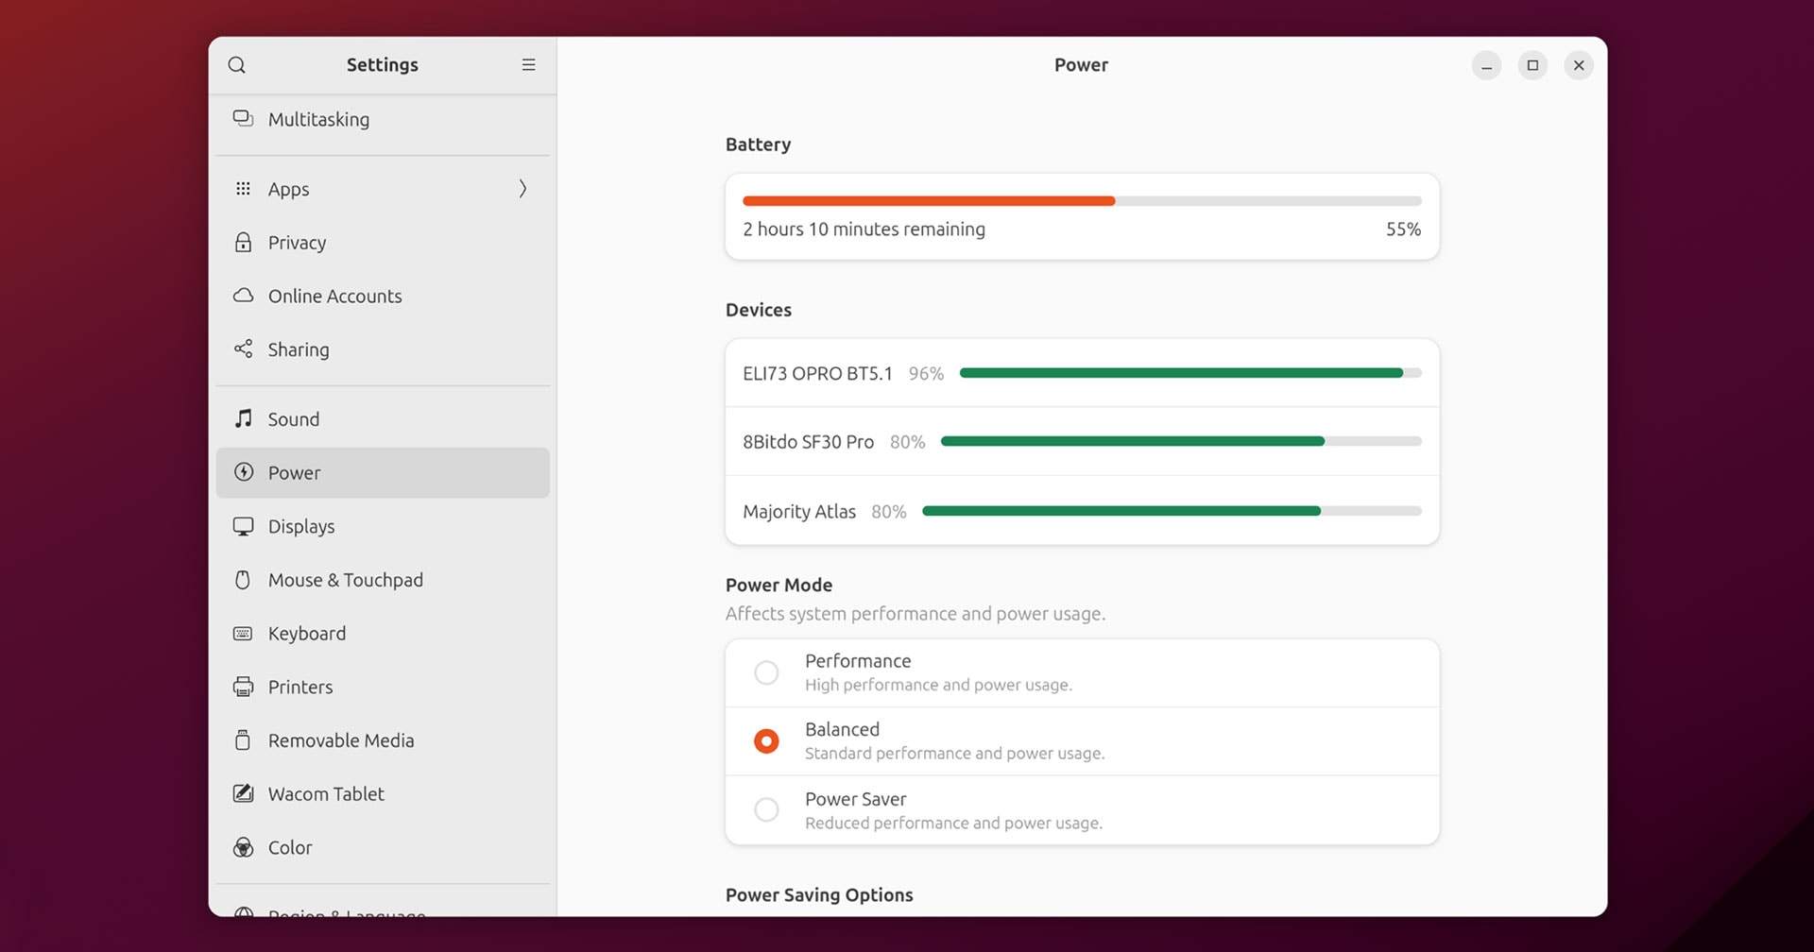Click the 96% device battery value
The width and height of the screenshot is (1814, 952).
[x=926, y=374]
